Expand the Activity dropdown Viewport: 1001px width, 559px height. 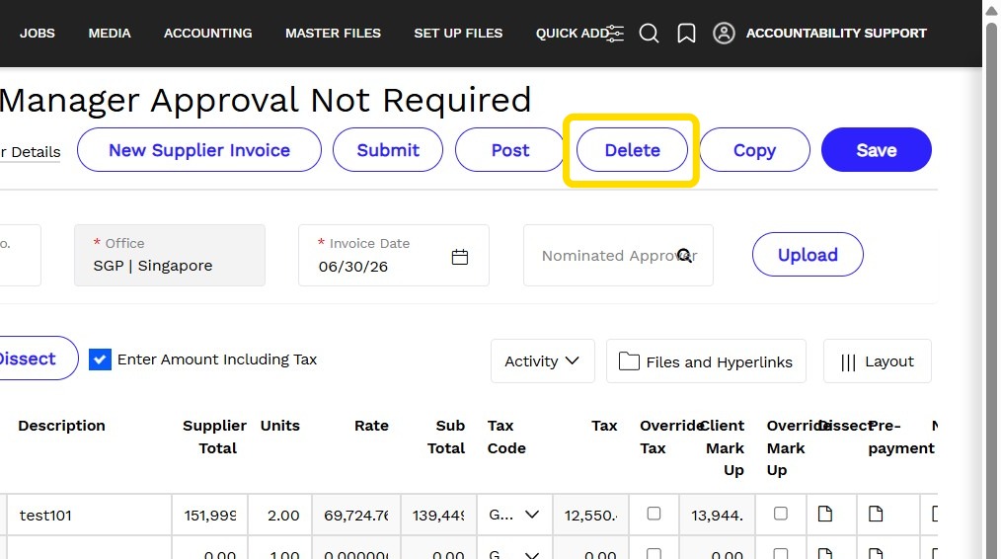(x=543, y=360)
